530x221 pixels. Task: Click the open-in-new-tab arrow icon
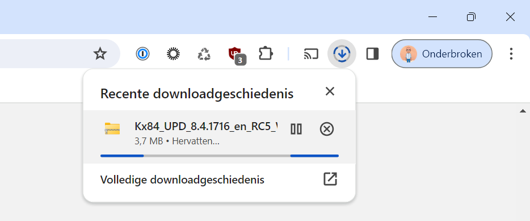[330, 179]
